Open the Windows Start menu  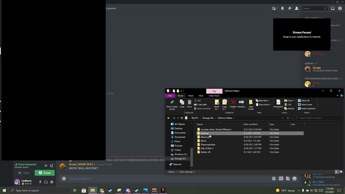4,190
